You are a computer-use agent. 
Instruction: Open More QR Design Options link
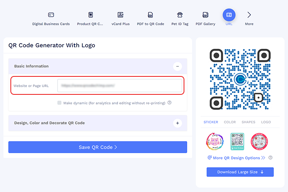pyautogui.click(x=236, y=158)
